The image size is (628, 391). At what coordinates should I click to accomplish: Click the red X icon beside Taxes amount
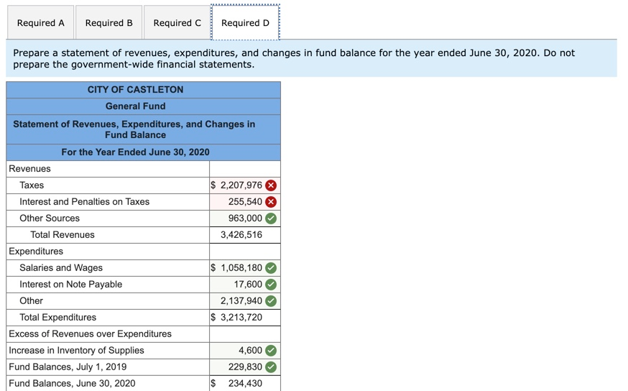tap(271, 185)
